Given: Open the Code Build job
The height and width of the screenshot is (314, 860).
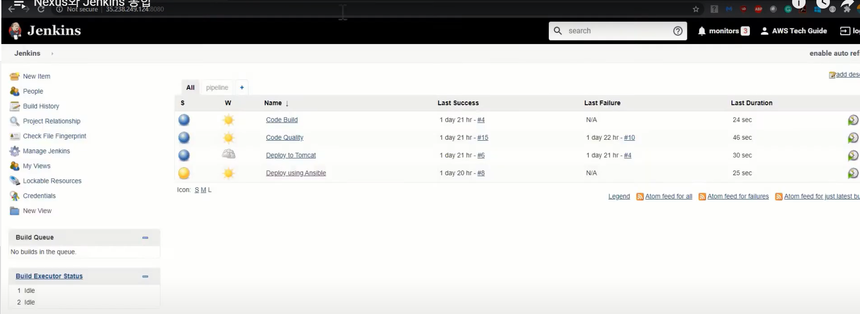Looking at the screenshot, I should [x=281, y=120].
